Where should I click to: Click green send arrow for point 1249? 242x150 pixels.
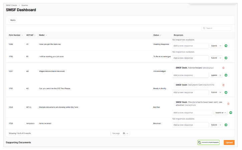226,46
